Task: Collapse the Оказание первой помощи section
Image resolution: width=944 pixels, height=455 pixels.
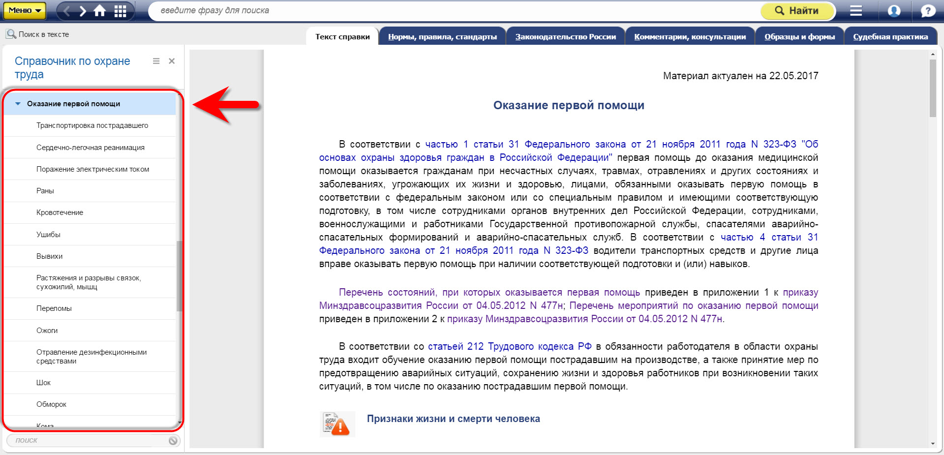Action: tap(18, 104)
